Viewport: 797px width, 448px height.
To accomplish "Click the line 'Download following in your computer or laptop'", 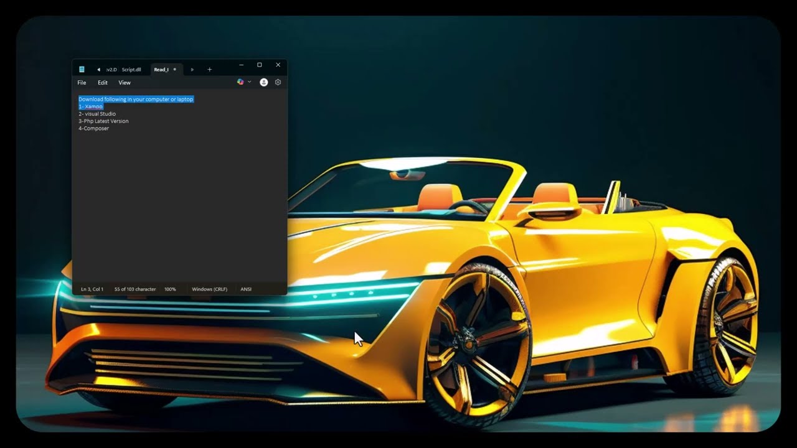I will pyautogui.click(x=136, y=100).
